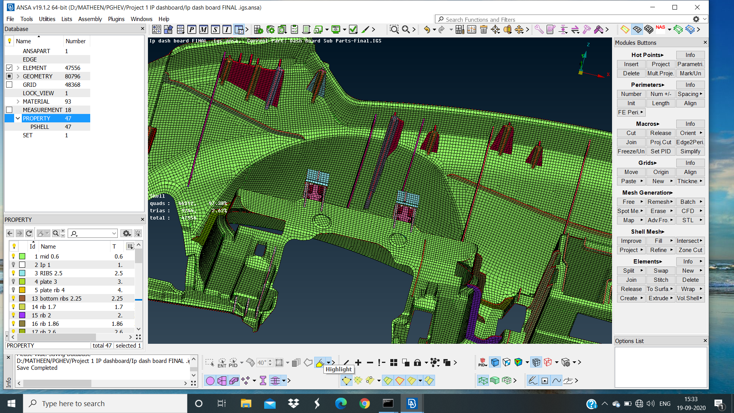Select the cyan RIBS 2.5 color swatch
This screenshot has width=734, height=413.
pyautogui.click(x=22, y=273)
